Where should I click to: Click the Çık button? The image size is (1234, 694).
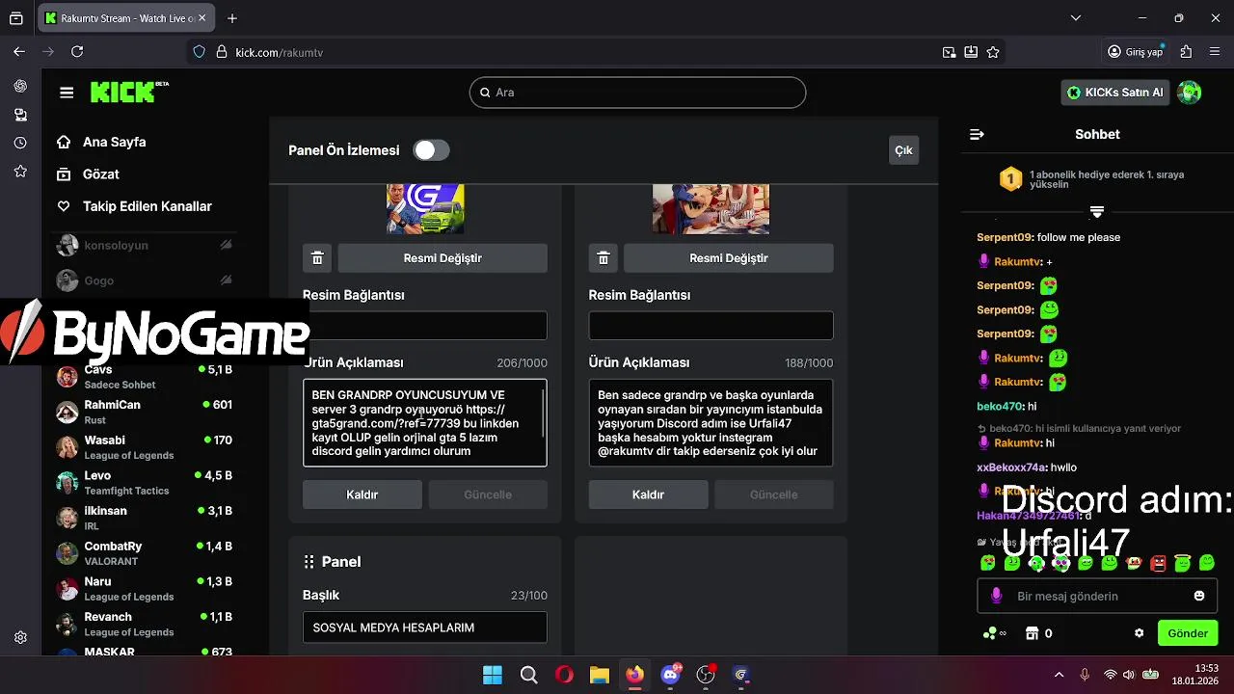[903, 150]
